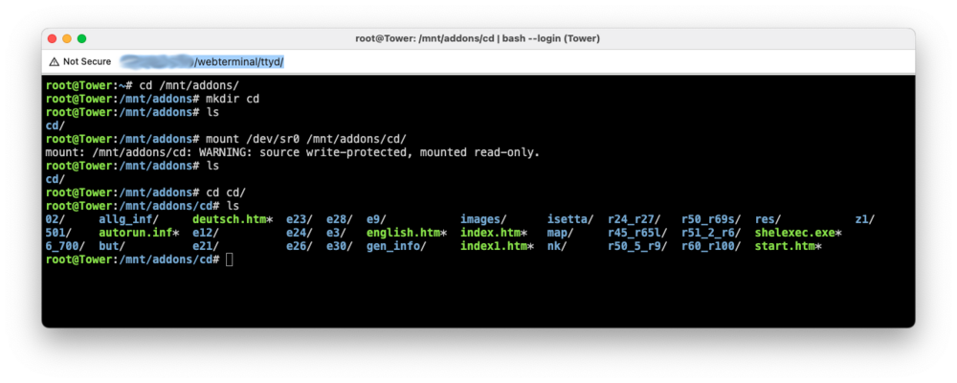Click the "r50_r69s/" directory entry
This screenshot has width=957, height=383.
tap(711, 220)
